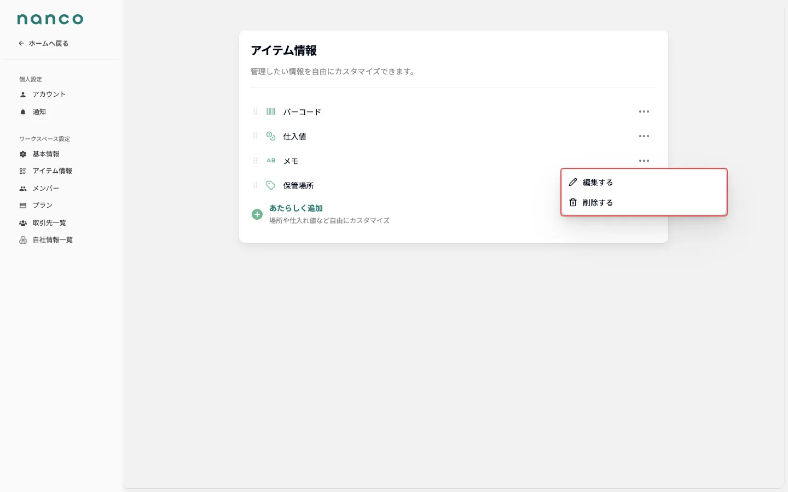The image size is (788, 492).
Task: Close the メモ three-dot options menu
Action: click(x=644, y=161)
